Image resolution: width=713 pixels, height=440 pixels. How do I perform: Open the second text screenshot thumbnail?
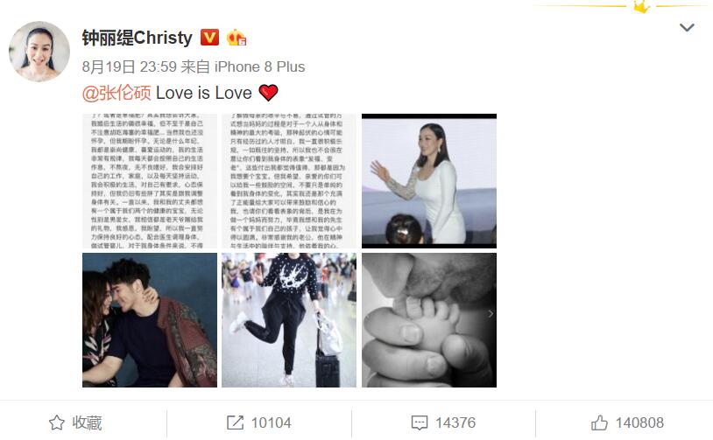coord(289,181)
